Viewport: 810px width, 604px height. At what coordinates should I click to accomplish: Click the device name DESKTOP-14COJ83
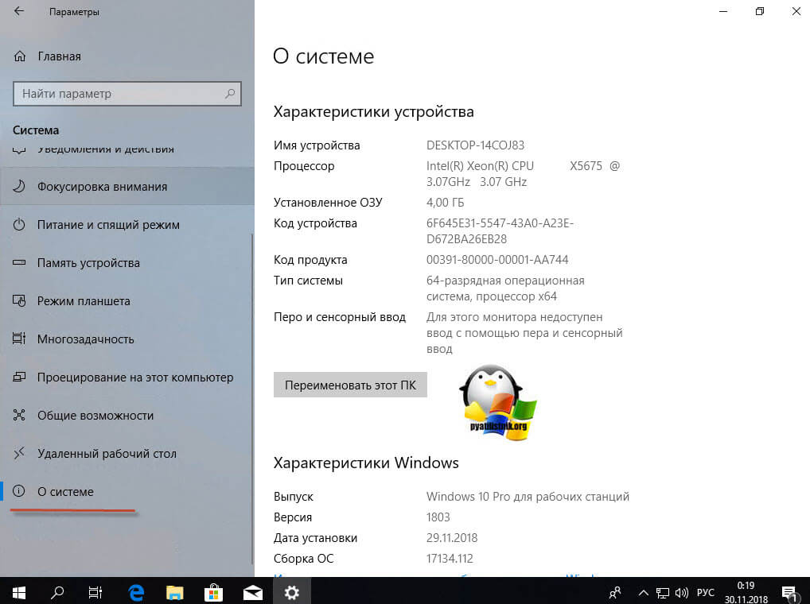click(475, 145)
